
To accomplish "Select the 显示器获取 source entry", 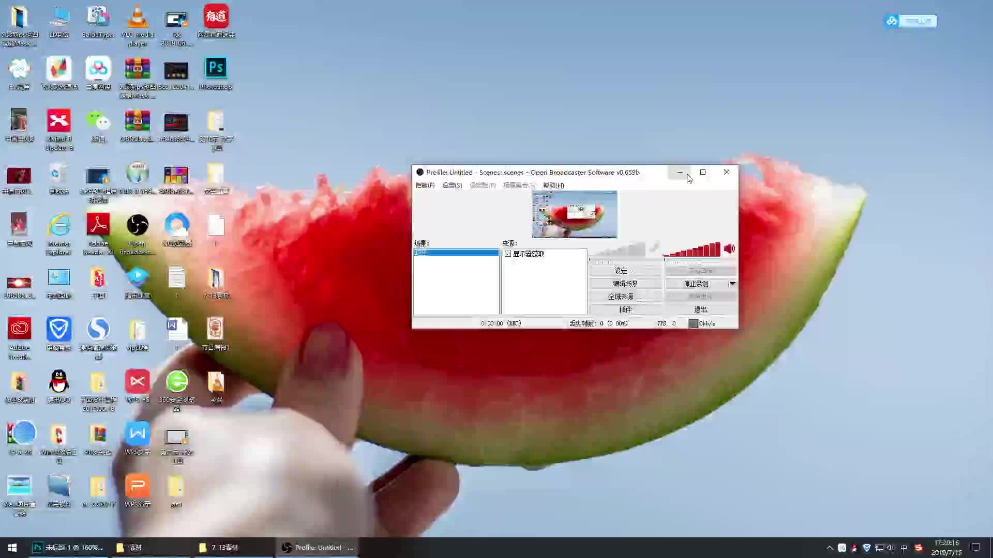I will pyautogui.click(x=528, y=254).
